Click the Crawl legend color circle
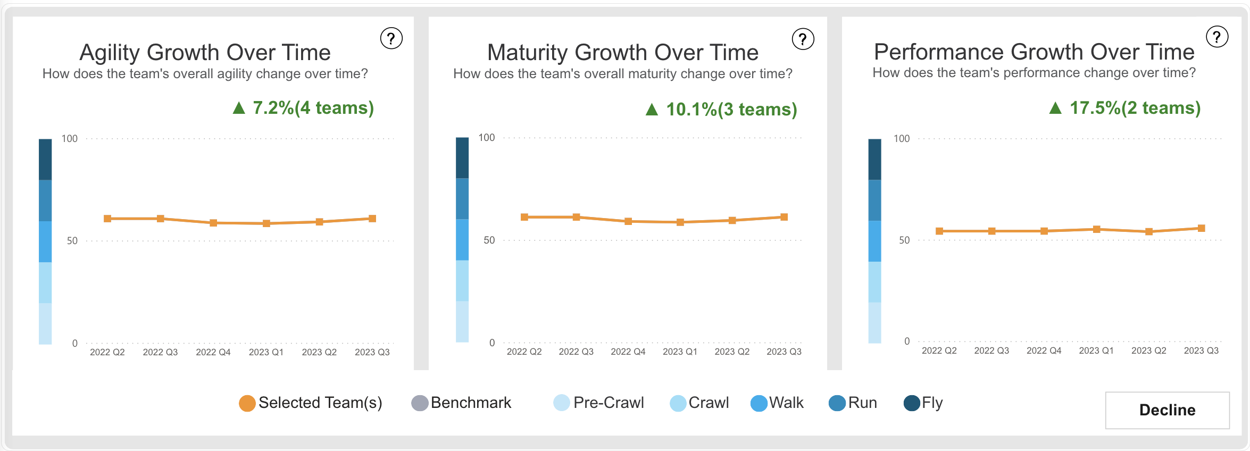 tap(678, 403)
